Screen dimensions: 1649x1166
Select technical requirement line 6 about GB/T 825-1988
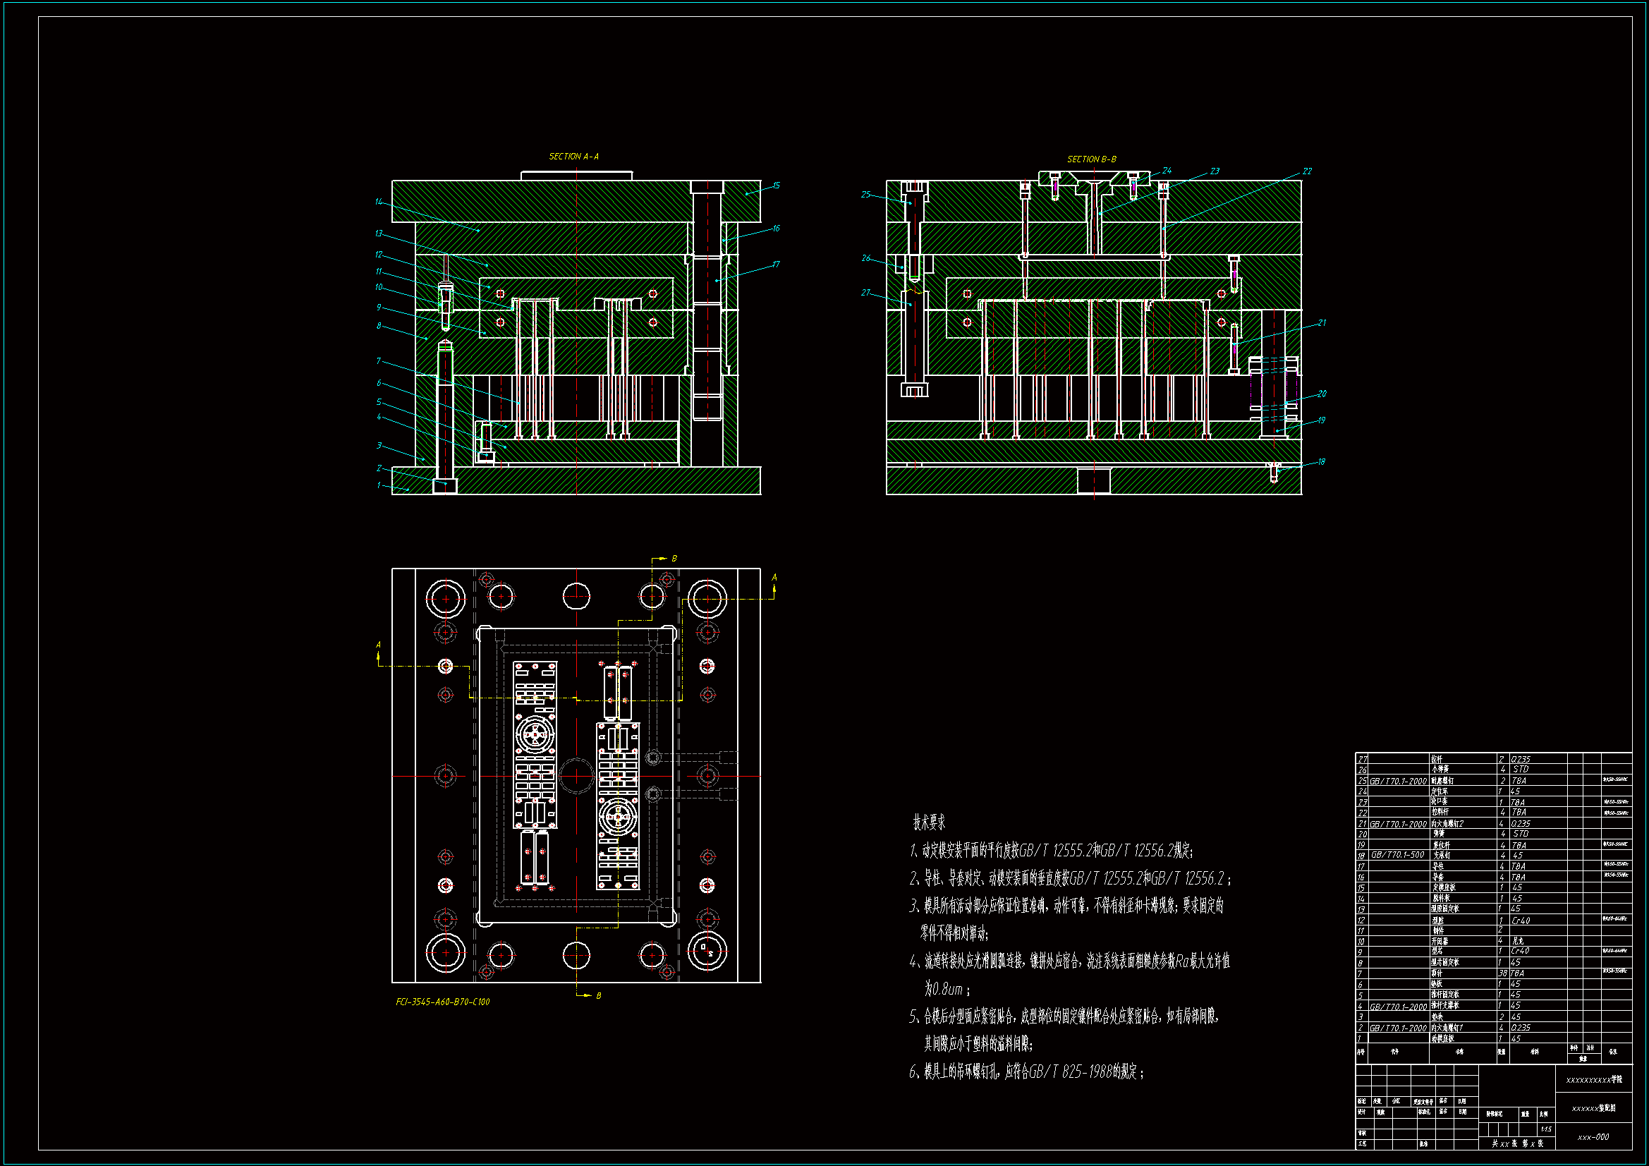1026,1072
